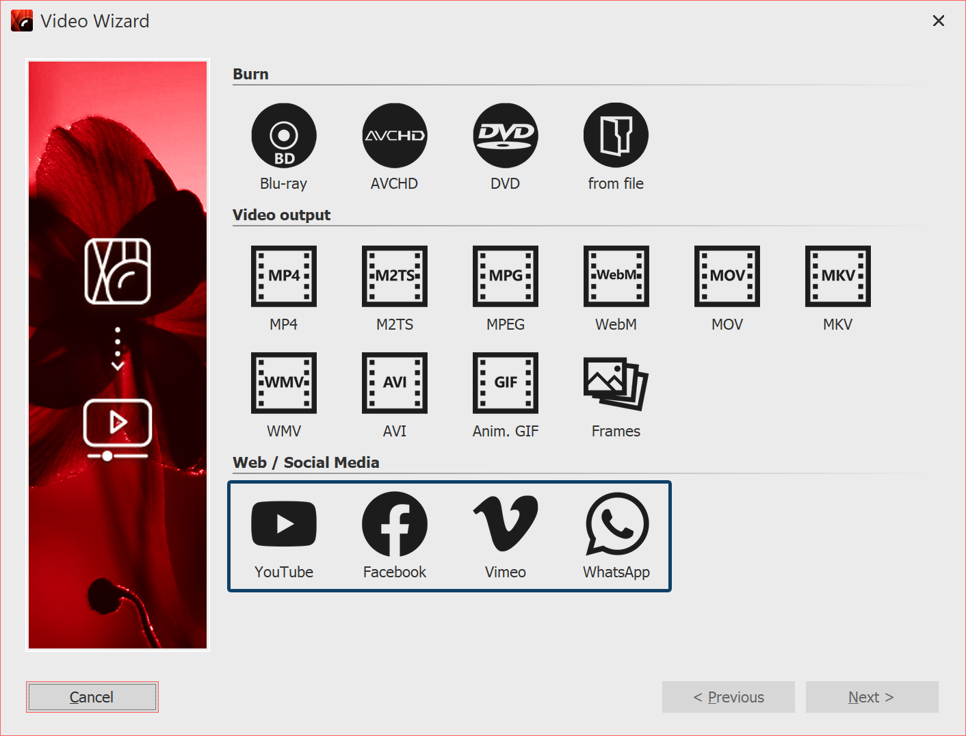Select M2TS video output

395,276
